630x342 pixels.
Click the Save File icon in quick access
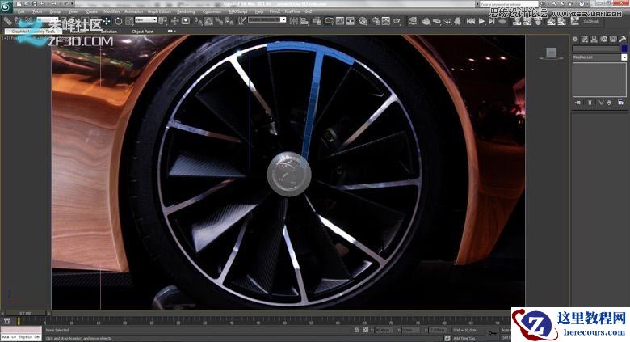point(35,3)
